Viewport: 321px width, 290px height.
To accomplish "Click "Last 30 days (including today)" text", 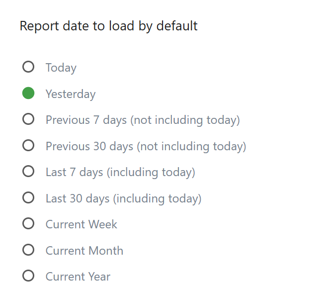I will click(x=123, y=198).
